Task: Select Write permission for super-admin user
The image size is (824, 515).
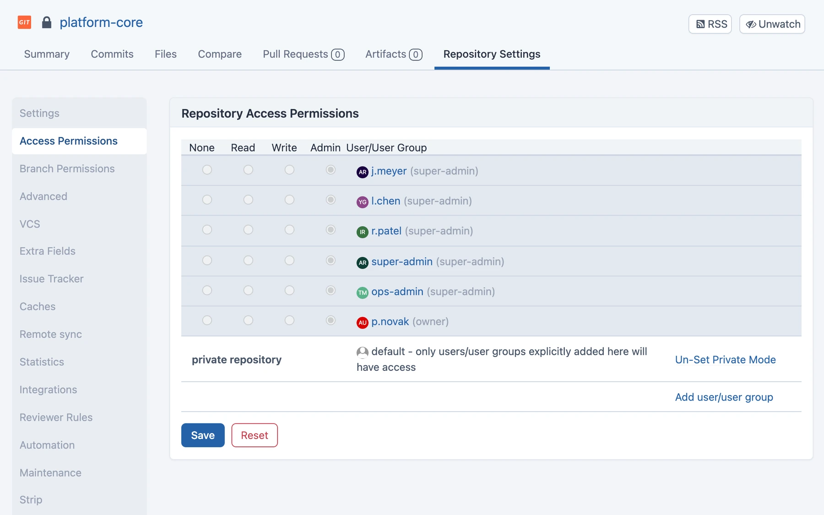Action: coord(289,260)
